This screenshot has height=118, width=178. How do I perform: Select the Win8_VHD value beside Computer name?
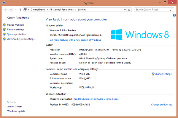coord(85,74)
